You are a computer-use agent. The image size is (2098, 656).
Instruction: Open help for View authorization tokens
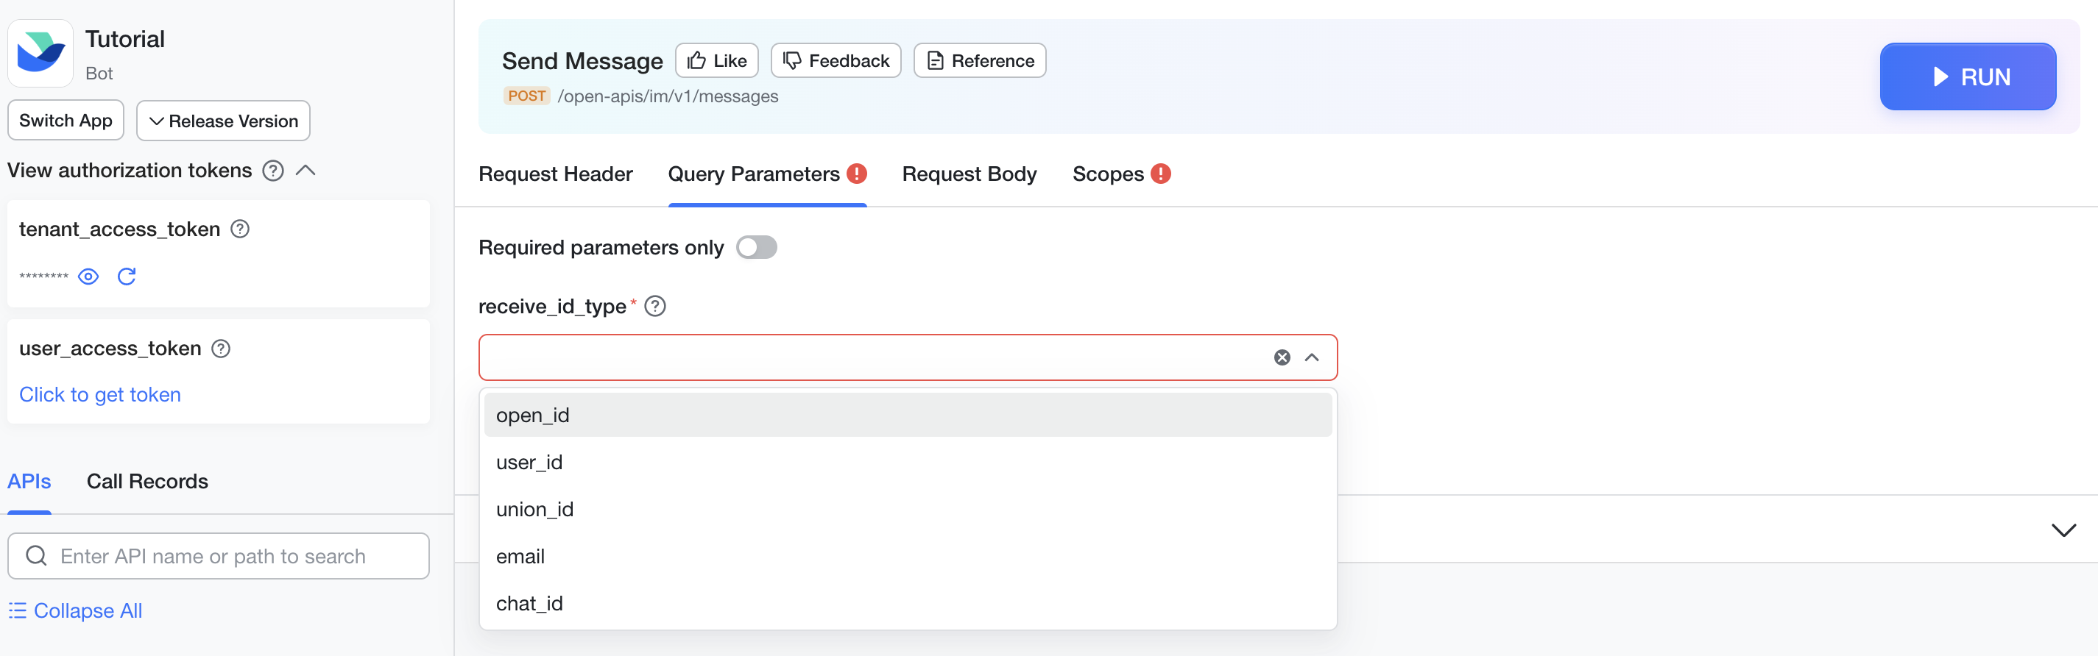pos(273,170)
